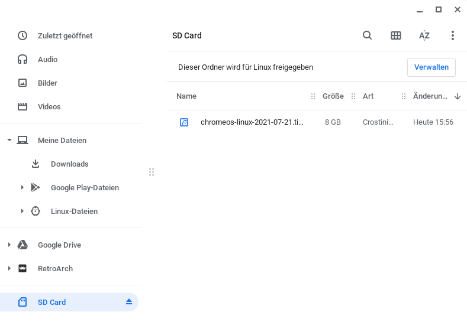Expand Google Play-Dateien
467x325 pixels.
(x=22, y=187)
